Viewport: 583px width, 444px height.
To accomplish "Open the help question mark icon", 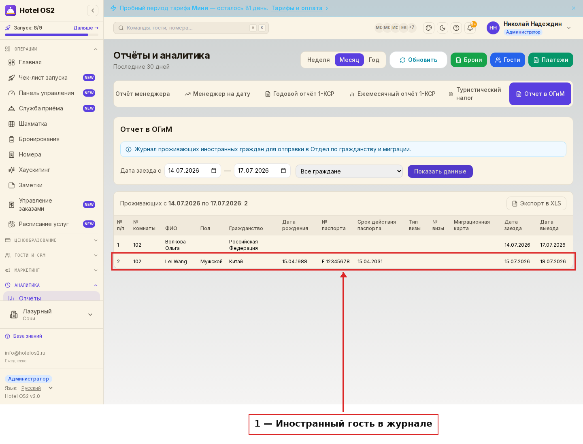I will [456, 28].
